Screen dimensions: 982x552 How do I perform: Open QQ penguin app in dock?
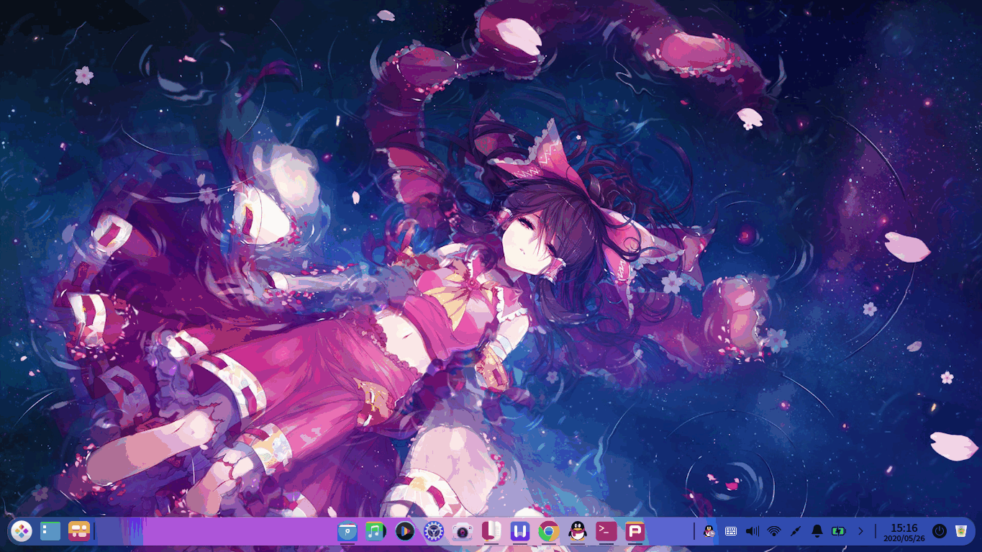[577, 532]
